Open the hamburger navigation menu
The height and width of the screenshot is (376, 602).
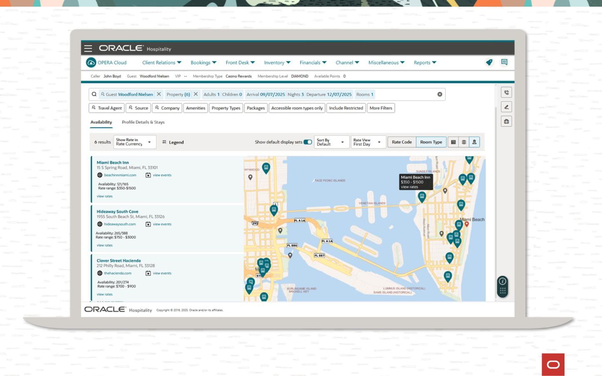pyautogui.click(x=88, y=49)
